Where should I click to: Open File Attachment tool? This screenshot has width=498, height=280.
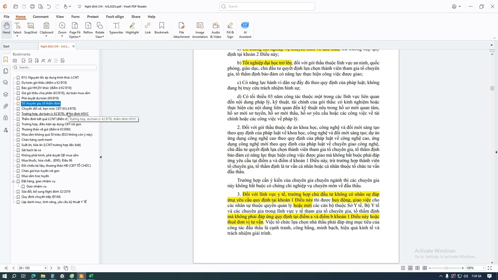tap(181, 30)
